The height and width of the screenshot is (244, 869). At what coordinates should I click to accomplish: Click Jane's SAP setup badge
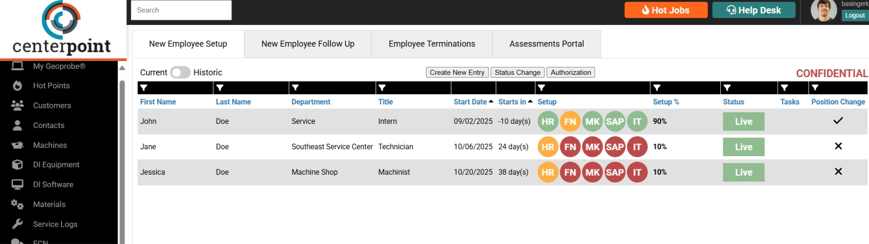click(615, 147)
